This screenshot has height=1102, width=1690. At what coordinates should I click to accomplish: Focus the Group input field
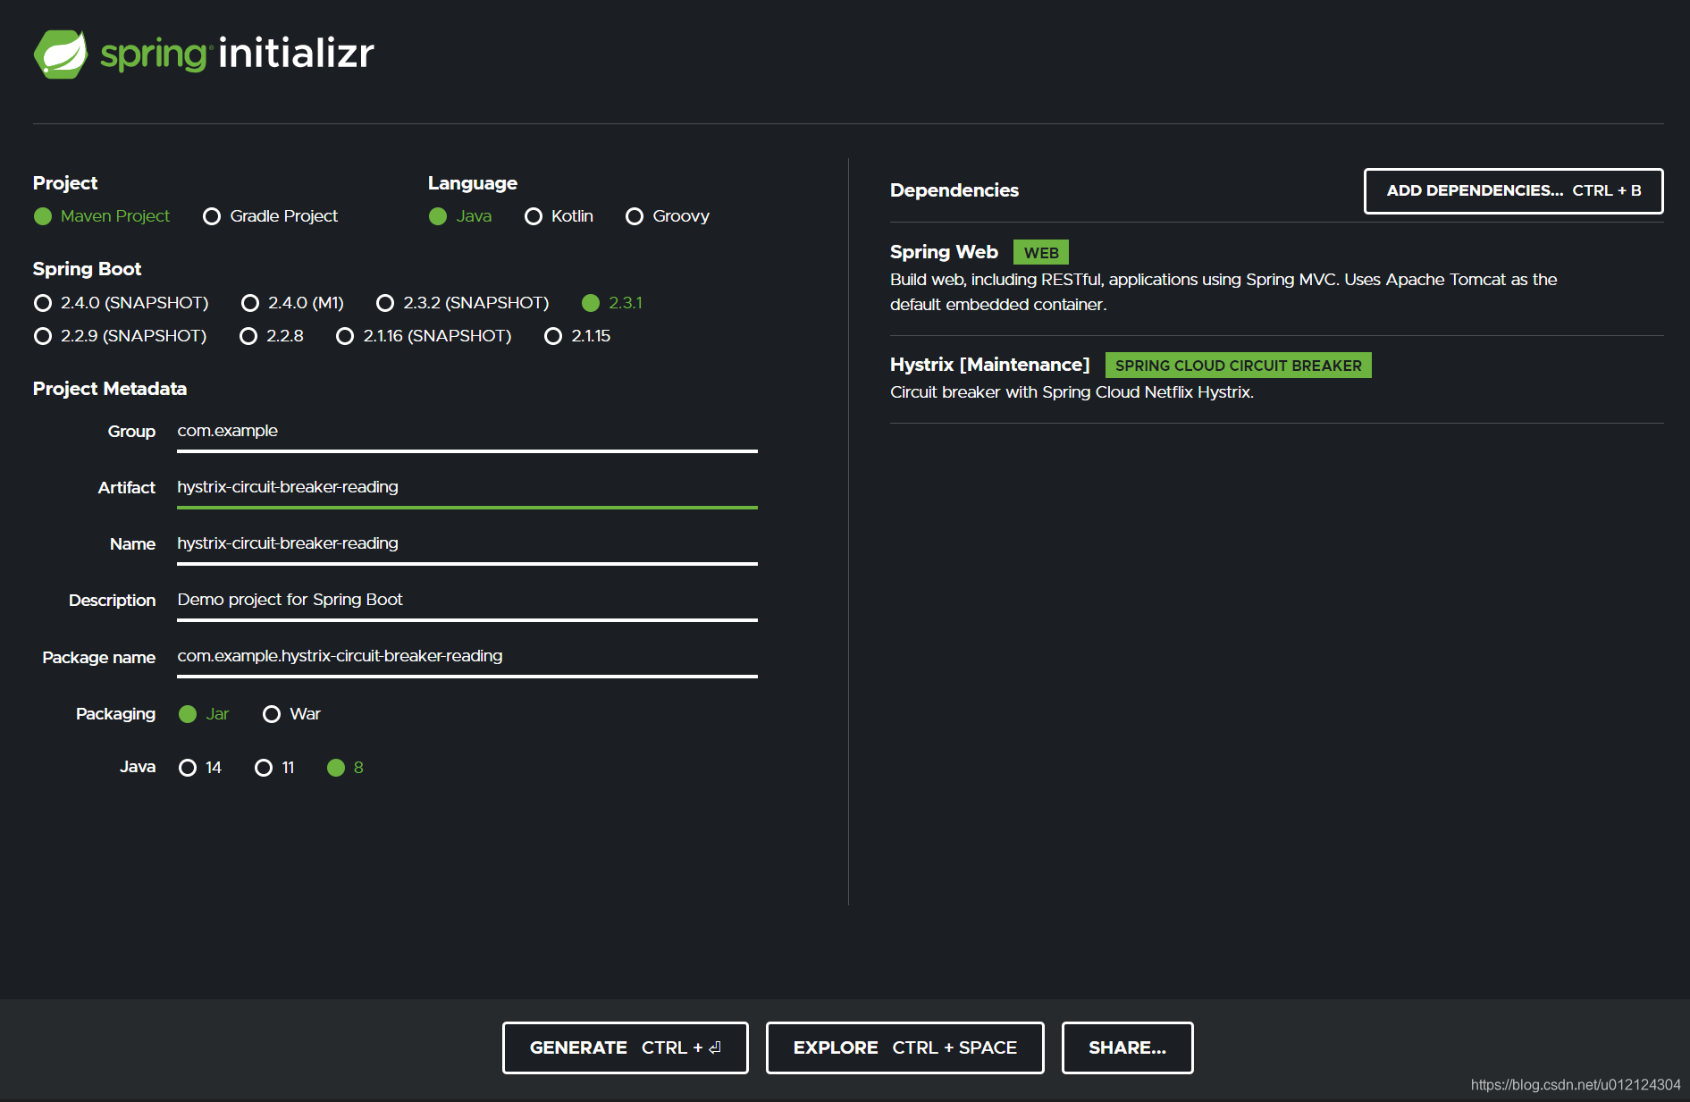(467, 432)
